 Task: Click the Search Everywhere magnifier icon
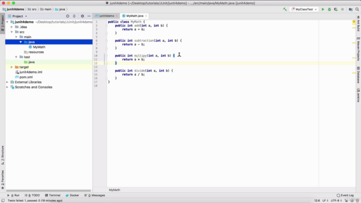pos(357,10)
